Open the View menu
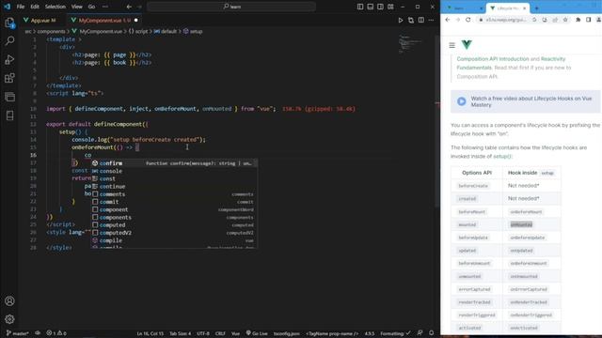 pos(77,7)
